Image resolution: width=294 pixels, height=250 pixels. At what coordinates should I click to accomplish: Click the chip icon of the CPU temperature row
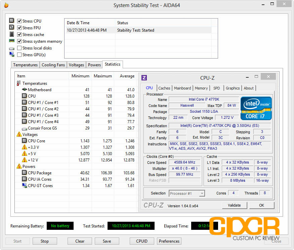coord(25,96)
